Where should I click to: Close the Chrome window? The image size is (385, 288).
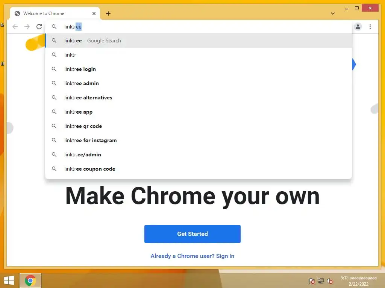point(370,8)
